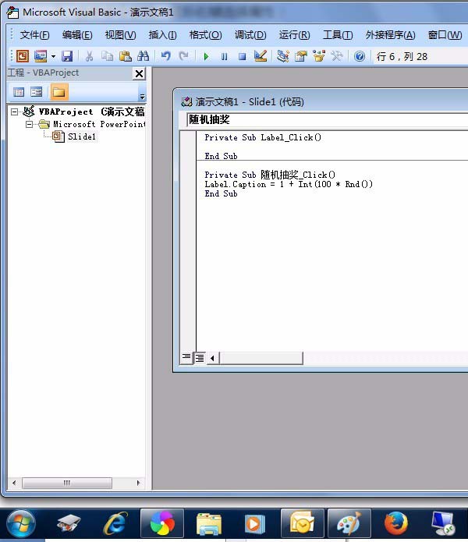Open Firefox from taskbar
The height and width of the screenshot is (542, 468).
(x=395, y=524)
